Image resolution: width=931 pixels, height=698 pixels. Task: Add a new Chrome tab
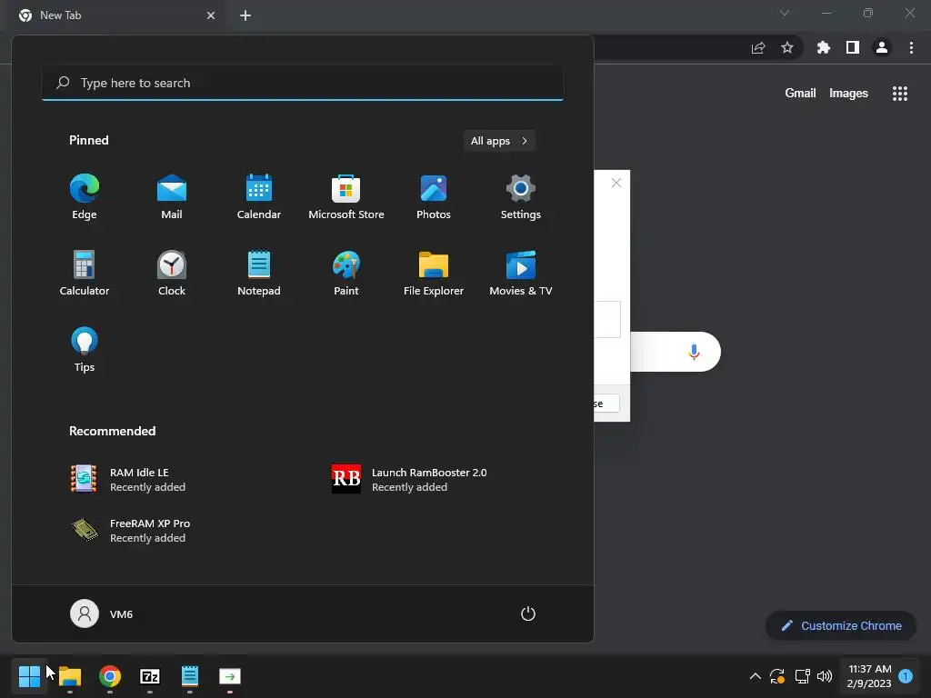tap(245, 15)
